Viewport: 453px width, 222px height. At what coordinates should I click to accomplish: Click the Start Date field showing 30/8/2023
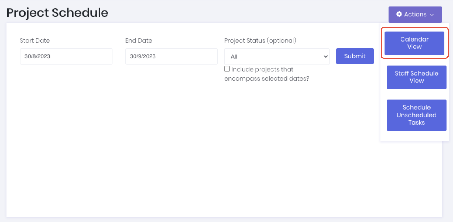[66, 56]
